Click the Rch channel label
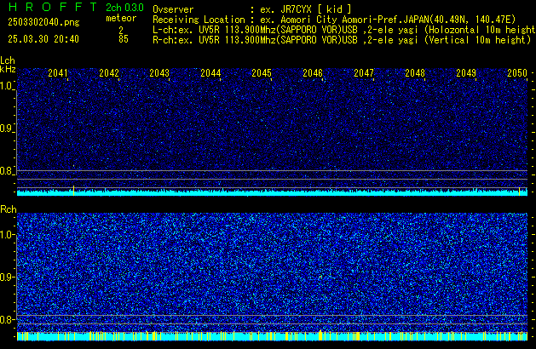 (9, 209)
